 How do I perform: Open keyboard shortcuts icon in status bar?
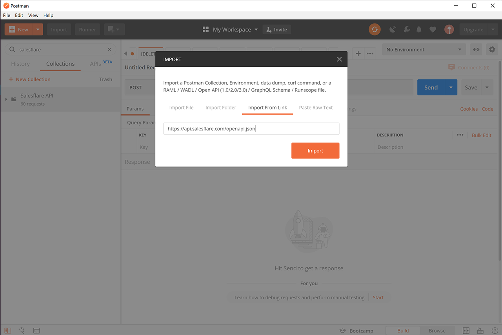[x=480, y=331]
